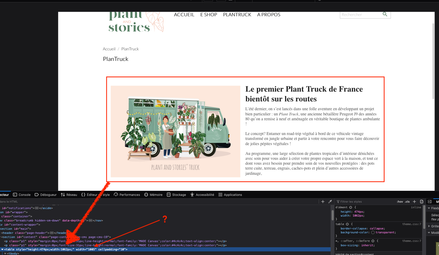Open E SHOP menu link
The height and width of the screenshot is (255, 439).
click(x=209, y=15)
